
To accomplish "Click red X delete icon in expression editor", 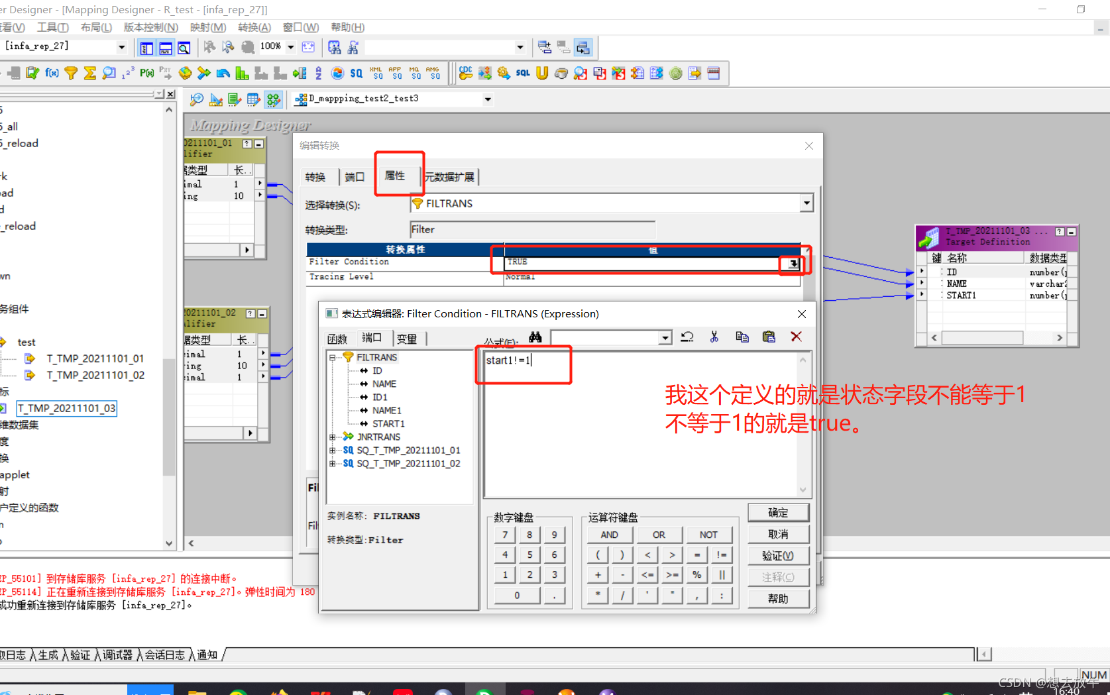I will point(797,337).
